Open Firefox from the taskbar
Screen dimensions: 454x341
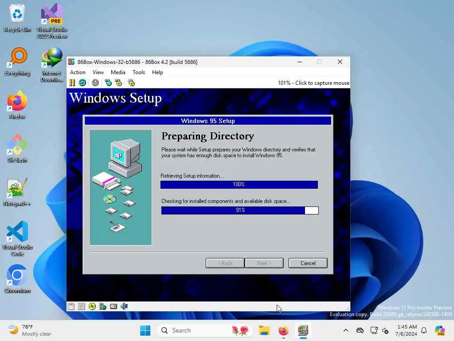pos(283,330)
